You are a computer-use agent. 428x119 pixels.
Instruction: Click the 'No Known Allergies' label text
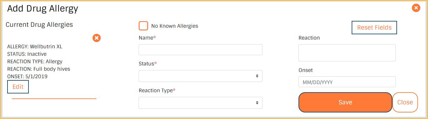point(175,26)
